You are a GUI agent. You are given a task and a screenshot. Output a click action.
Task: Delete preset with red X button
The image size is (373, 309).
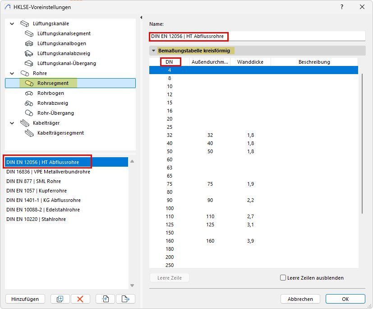click(x=80, y=299)
